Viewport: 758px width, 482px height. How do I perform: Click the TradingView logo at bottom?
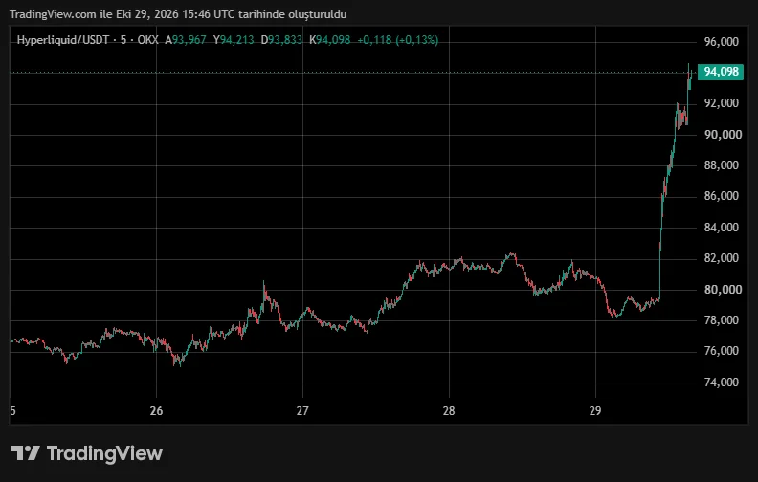pos(87,453)
